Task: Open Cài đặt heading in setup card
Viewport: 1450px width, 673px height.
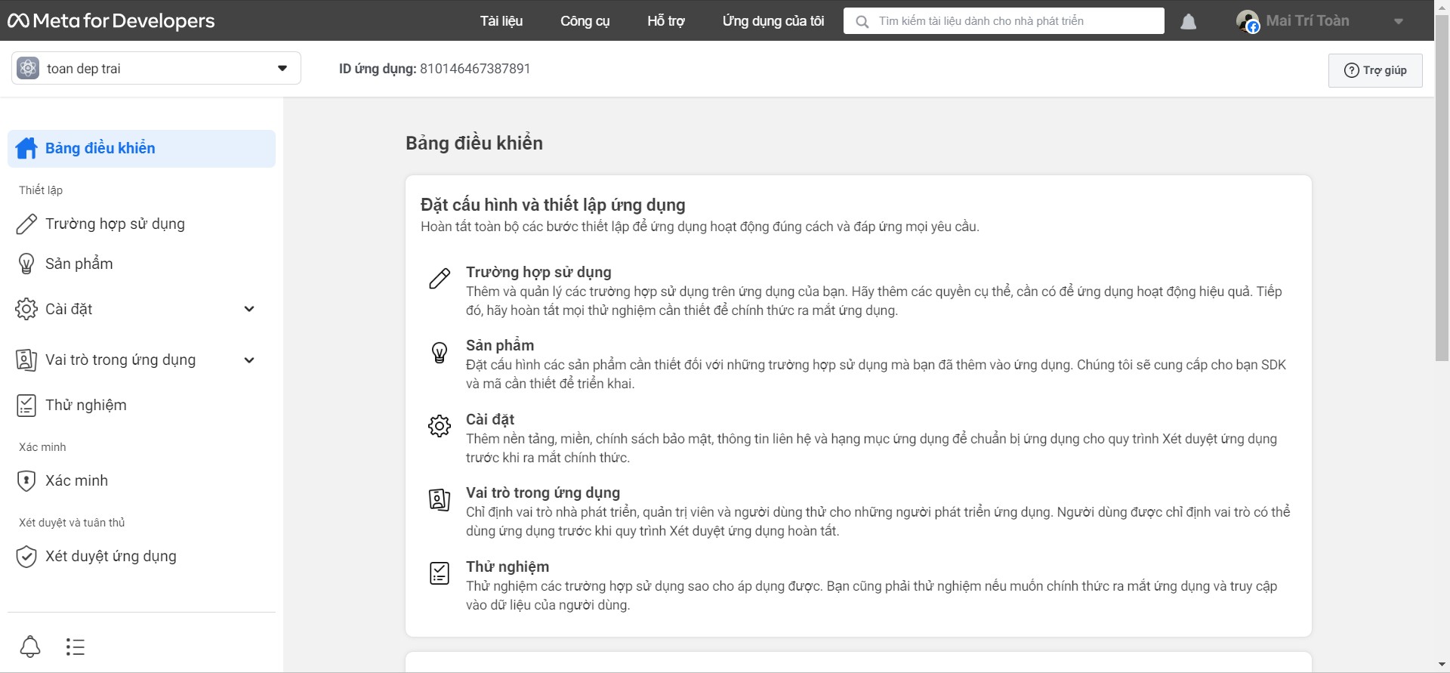Action: (490, 419)
